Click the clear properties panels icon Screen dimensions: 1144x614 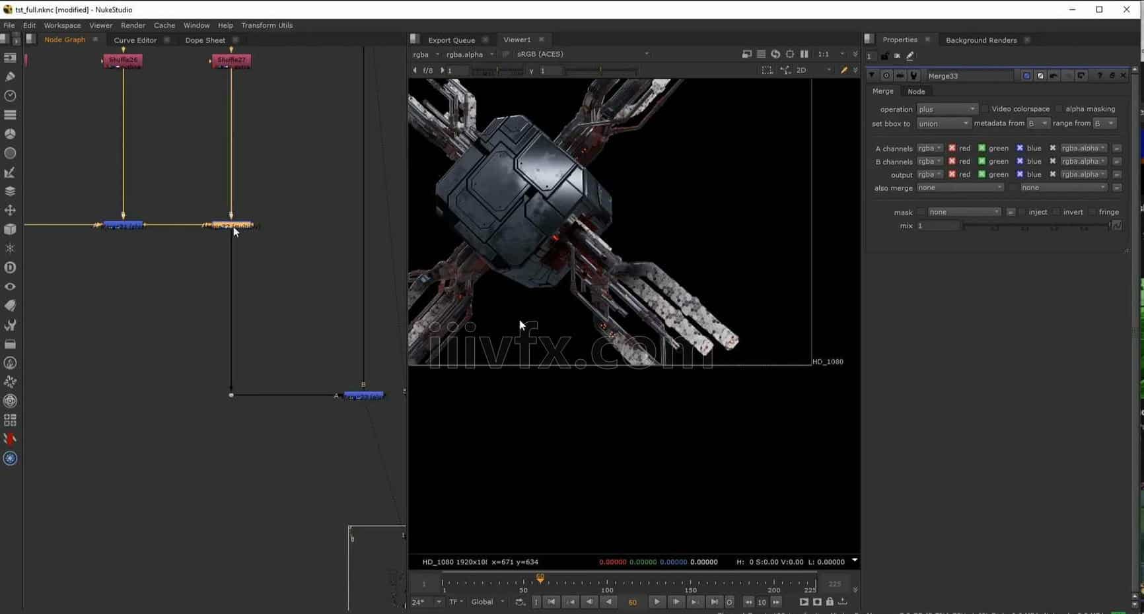pos(897,56)
